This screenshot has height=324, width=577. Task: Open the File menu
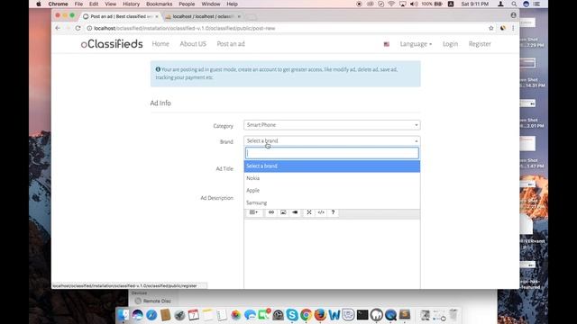(x=78, y=4)
